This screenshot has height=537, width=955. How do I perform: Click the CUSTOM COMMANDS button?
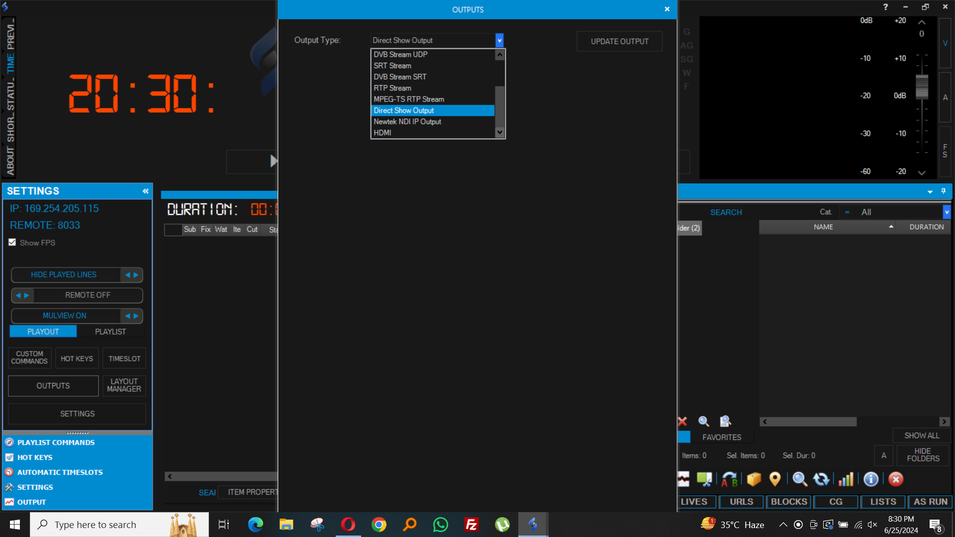point(29,358)
